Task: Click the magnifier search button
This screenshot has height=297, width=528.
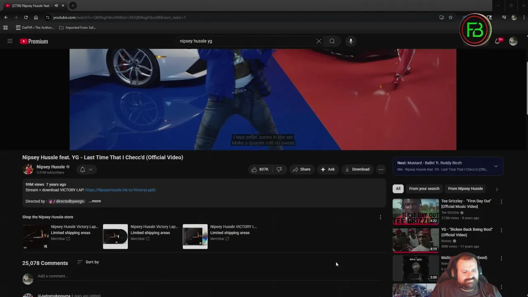Action: click(332, 41)
